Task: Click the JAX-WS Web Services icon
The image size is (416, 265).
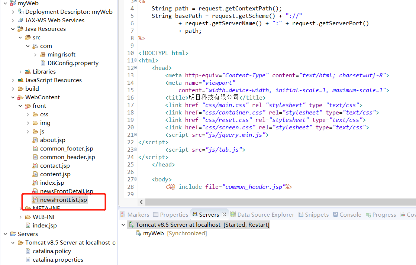Action: pos(20,20)
